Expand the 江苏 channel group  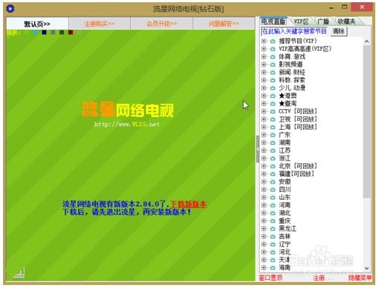click(x=264, y=151)
